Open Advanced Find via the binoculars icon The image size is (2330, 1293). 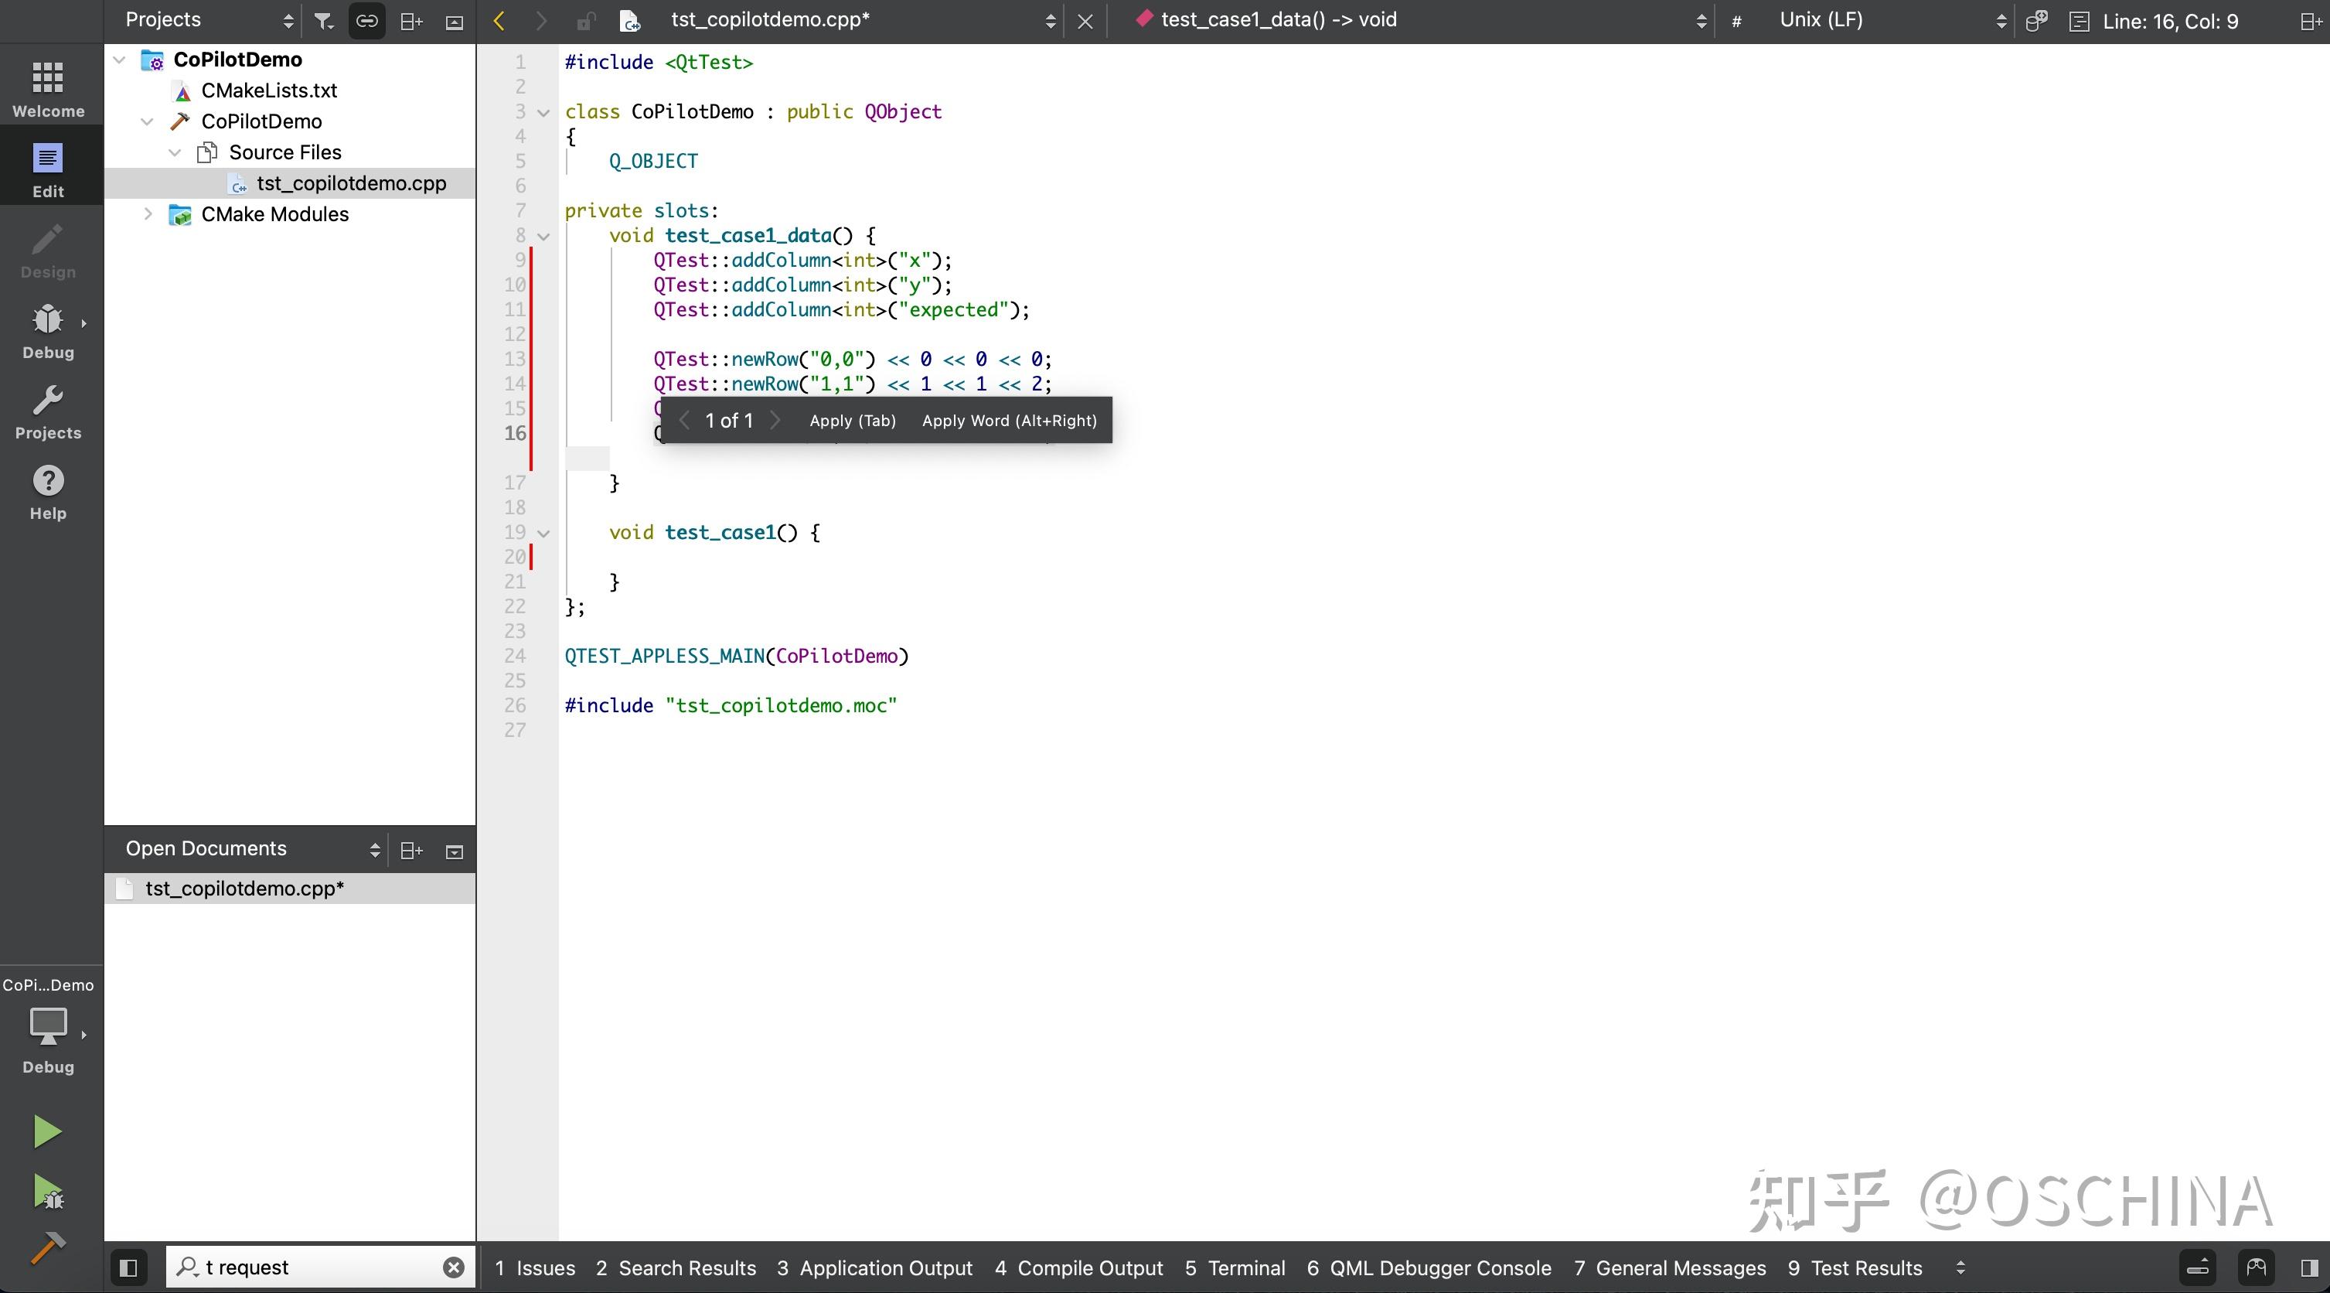(2254, 1267)
